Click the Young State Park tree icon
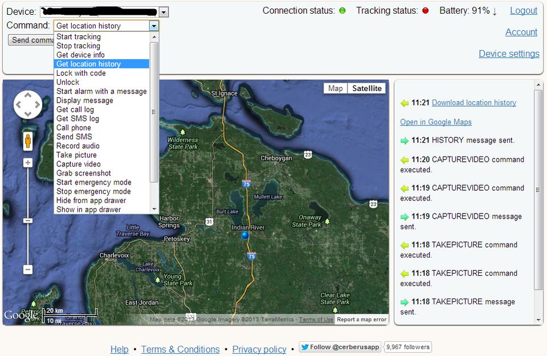The height and width of the screenshot is (356, 547). tap(158, 280)
